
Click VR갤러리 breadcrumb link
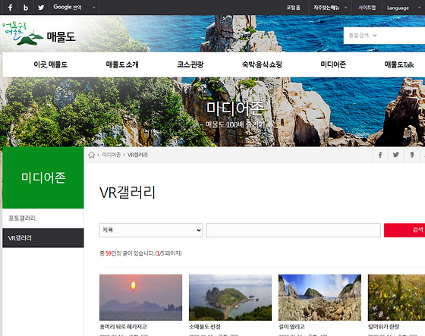137,155
